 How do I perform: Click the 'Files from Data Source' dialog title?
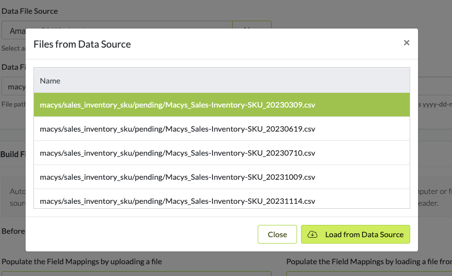coord(82,44)
